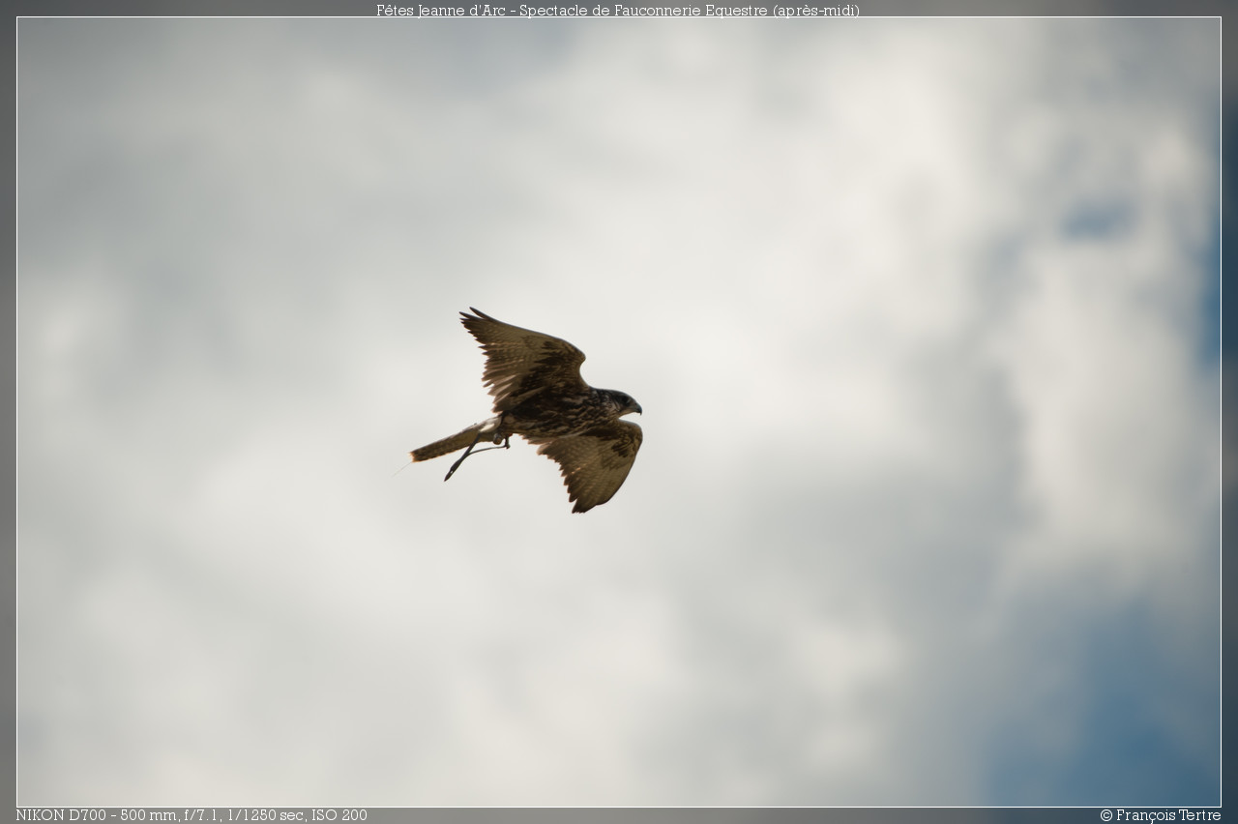This screenshot has width=1238, height=824.
Task: Click the '© François Tertre' copyright credit
Action: pyautogui.click(x=1160, y=815)
